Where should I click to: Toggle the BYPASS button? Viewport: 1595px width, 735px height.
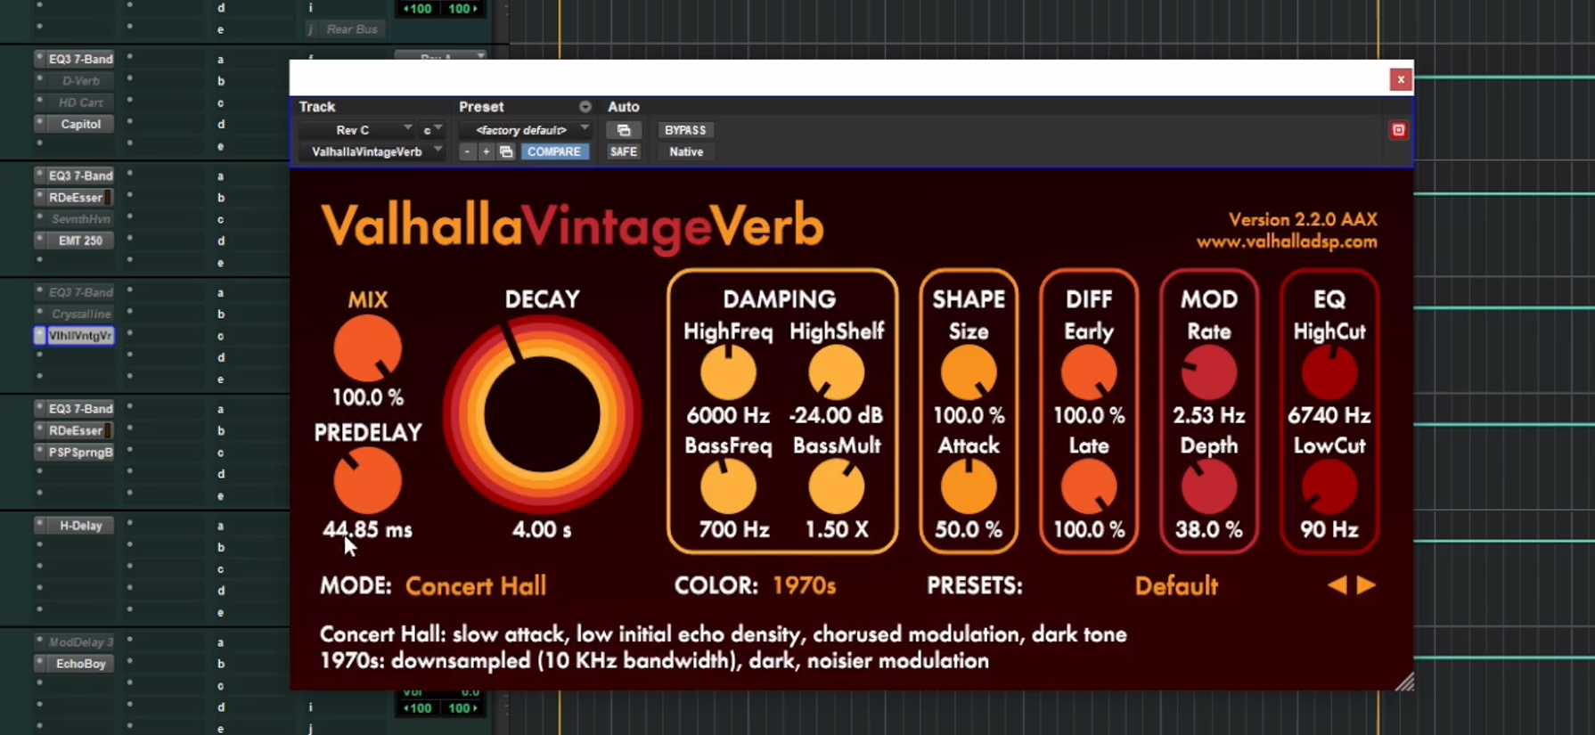click(684, 130)
